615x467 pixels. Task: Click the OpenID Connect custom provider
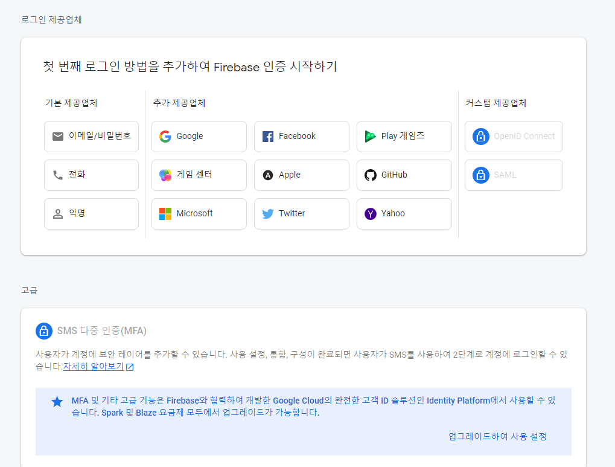click(x=514, y=137)
